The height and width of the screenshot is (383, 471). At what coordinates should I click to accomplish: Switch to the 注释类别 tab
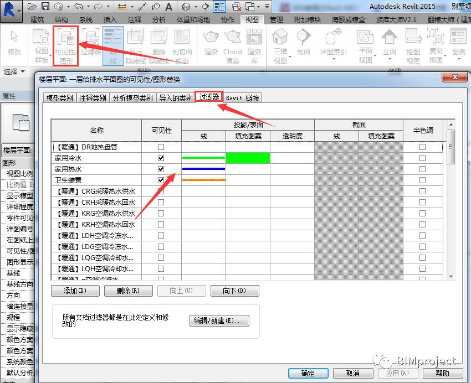(93, 98)
